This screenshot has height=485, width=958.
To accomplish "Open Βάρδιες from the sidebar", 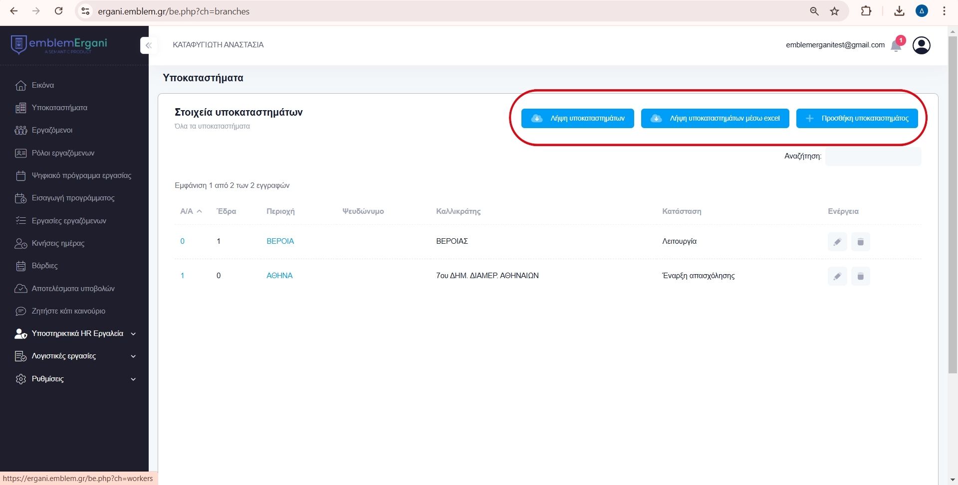I will 44,266.
